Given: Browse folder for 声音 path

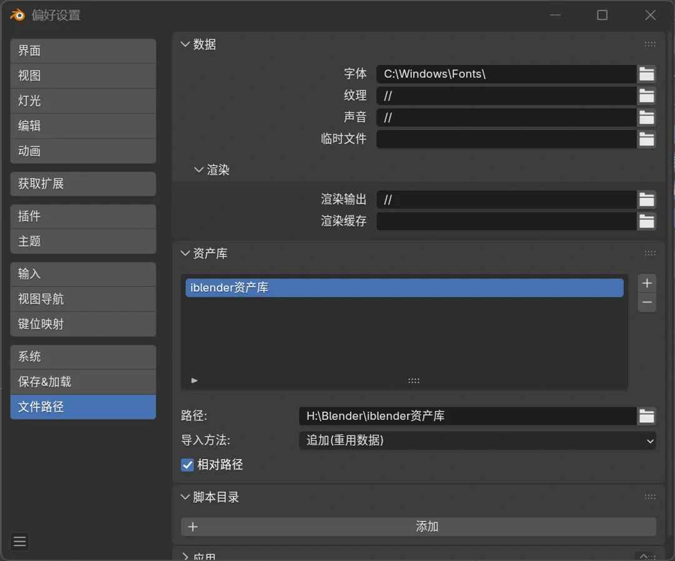Looking at the screenshot, I should [646, 117].
